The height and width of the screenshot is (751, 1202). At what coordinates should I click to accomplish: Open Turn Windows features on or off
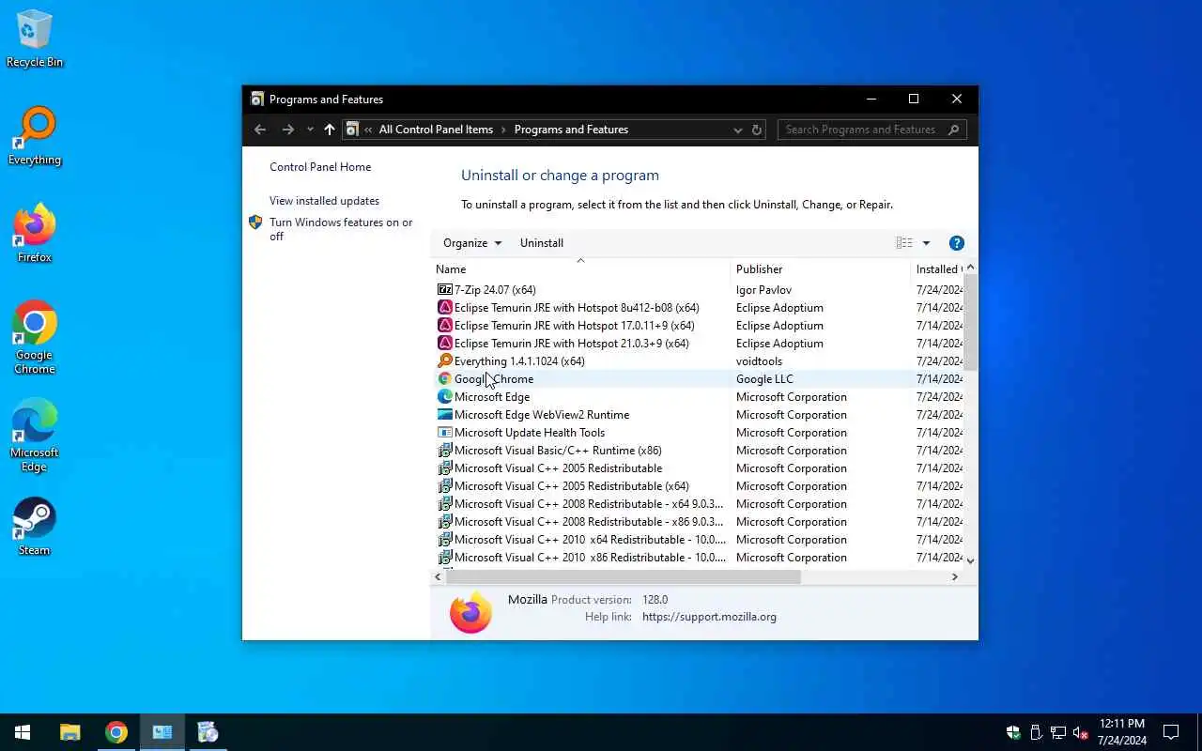click(x=341, y=229)
